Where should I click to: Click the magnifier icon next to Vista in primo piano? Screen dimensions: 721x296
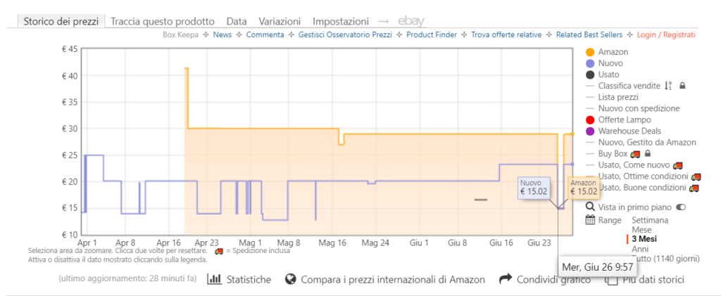point(590,207)
